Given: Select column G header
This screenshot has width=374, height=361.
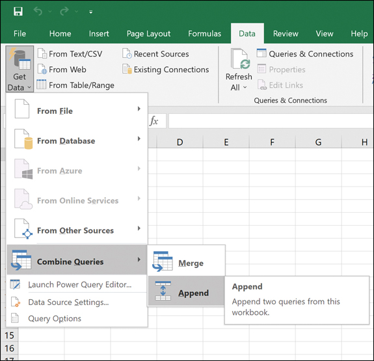Looking at the screenshot, I should click(x=319, y=142).
